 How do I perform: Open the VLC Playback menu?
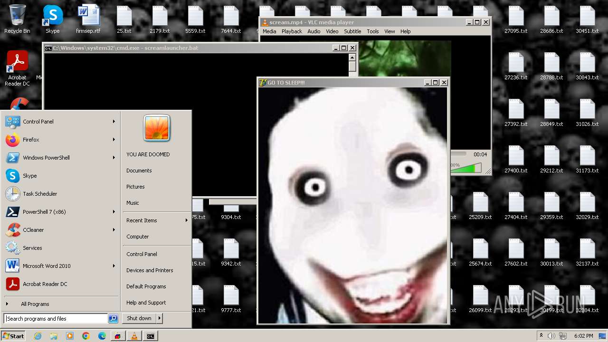[292, 31]
